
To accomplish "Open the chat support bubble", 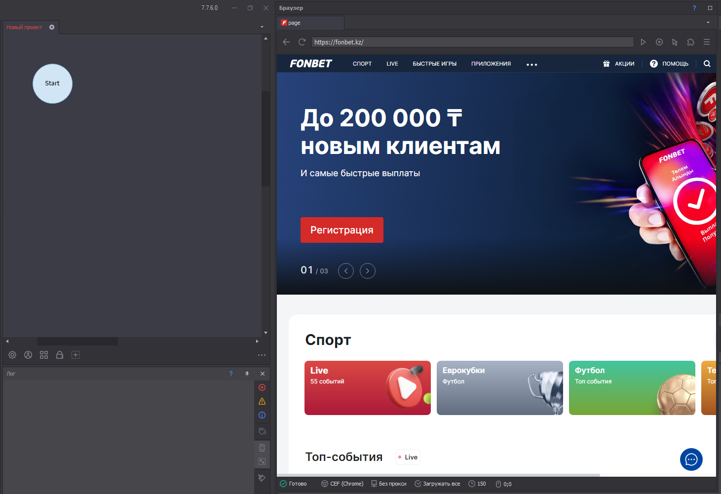I will [691, 459].
